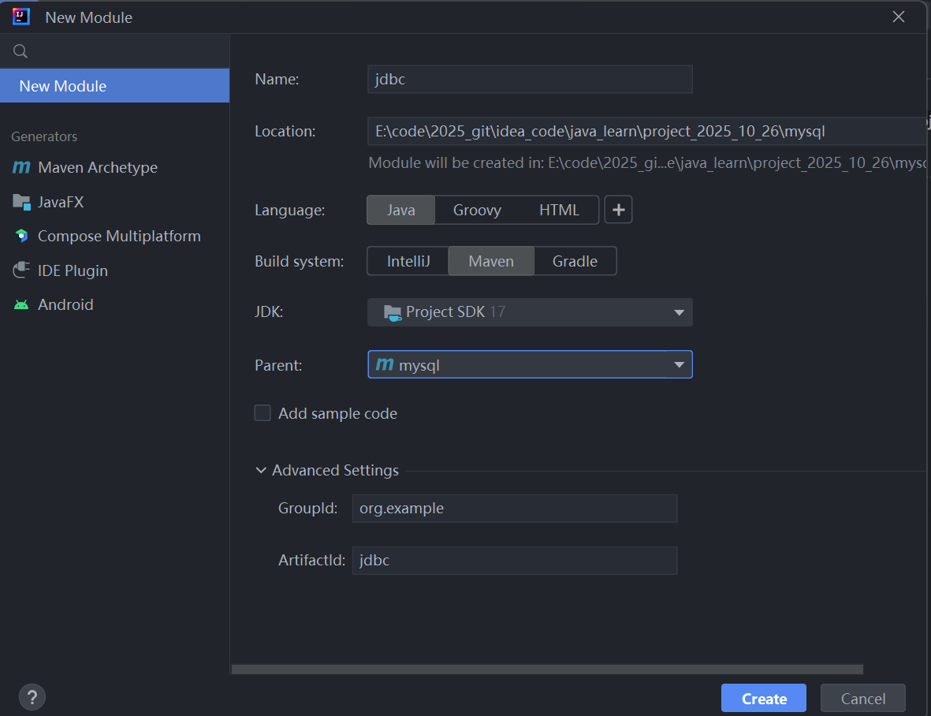Click the Compose Multiplatform hexagon icon

21,237
